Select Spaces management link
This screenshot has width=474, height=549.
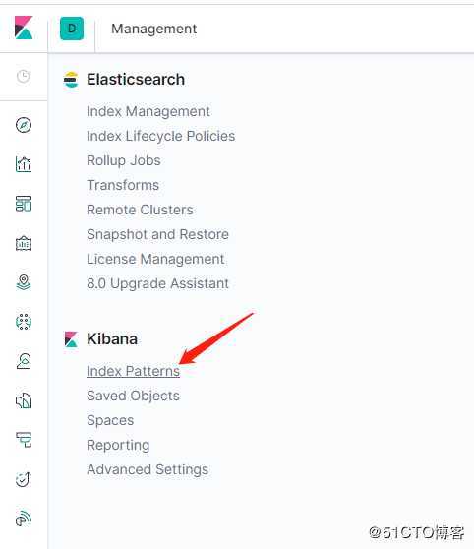[x=110, y=420]
